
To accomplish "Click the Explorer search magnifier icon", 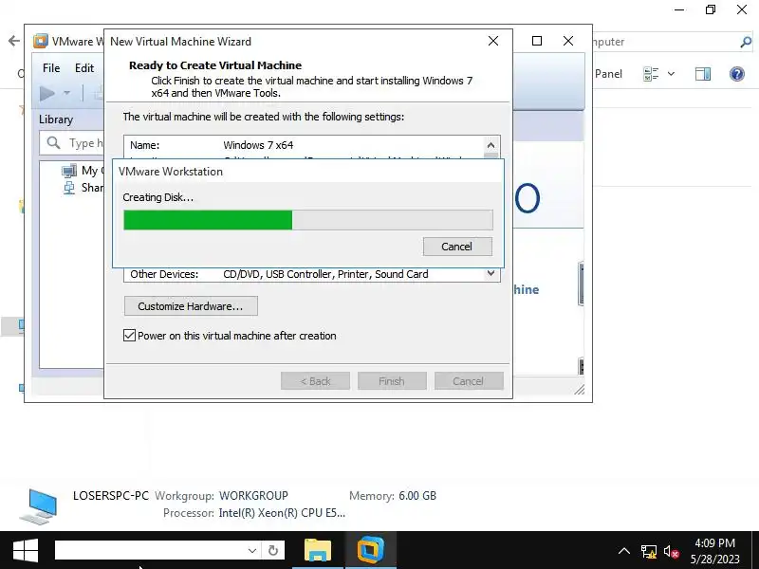I will (x=746, y=42).
